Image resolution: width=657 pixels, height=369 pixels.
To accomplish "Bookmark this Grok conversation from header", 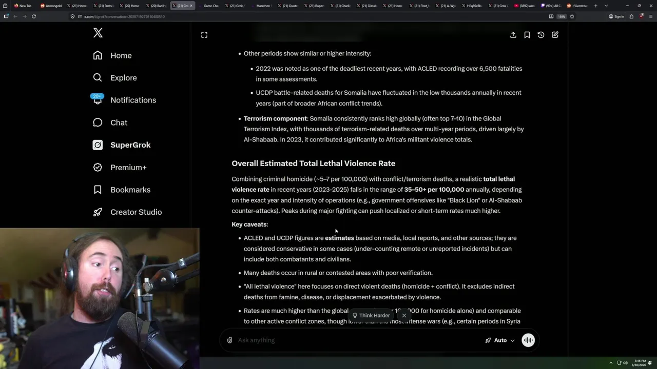I will [x=527, y=35].
